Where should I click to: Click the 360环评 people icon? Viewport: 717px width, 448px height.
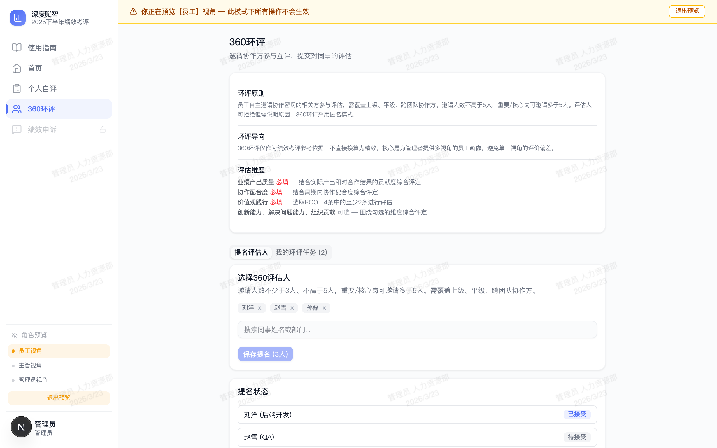pyautogui.click(x=16, y=109)
